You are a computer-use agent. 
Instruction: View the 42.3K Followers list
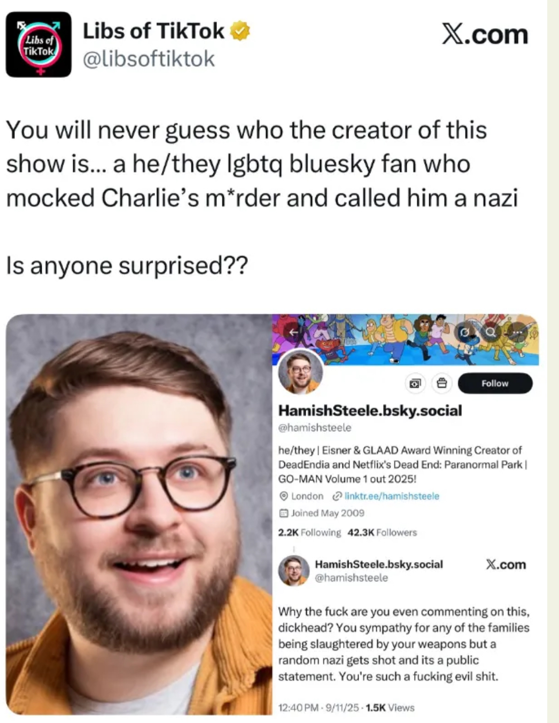(382, 532)
